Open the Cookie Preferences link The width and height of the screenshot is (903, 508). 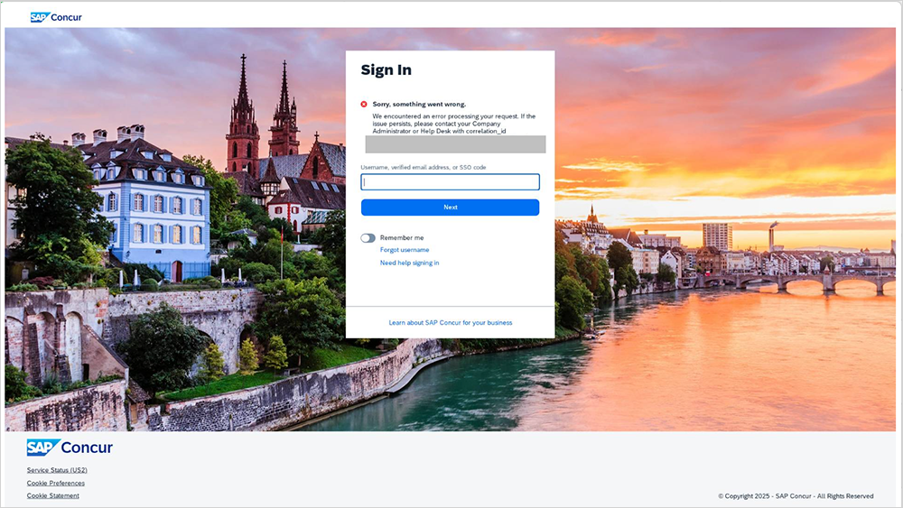coord(55,483)
